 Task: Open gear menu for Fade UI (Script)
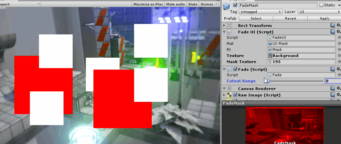(339, 32)
